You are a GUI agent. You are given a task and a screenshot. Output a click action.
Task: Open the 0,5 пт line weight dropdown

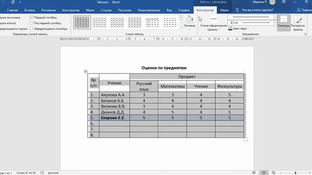pyautogui.click(x=275, y=23)
